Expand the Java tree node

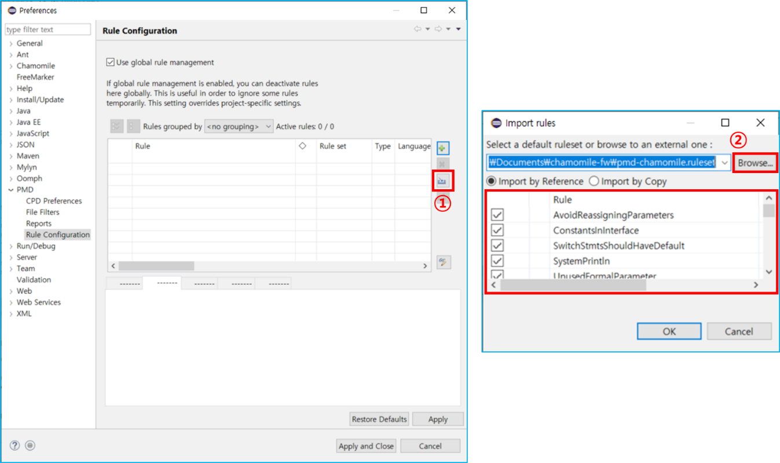click(x=11, y=111)
